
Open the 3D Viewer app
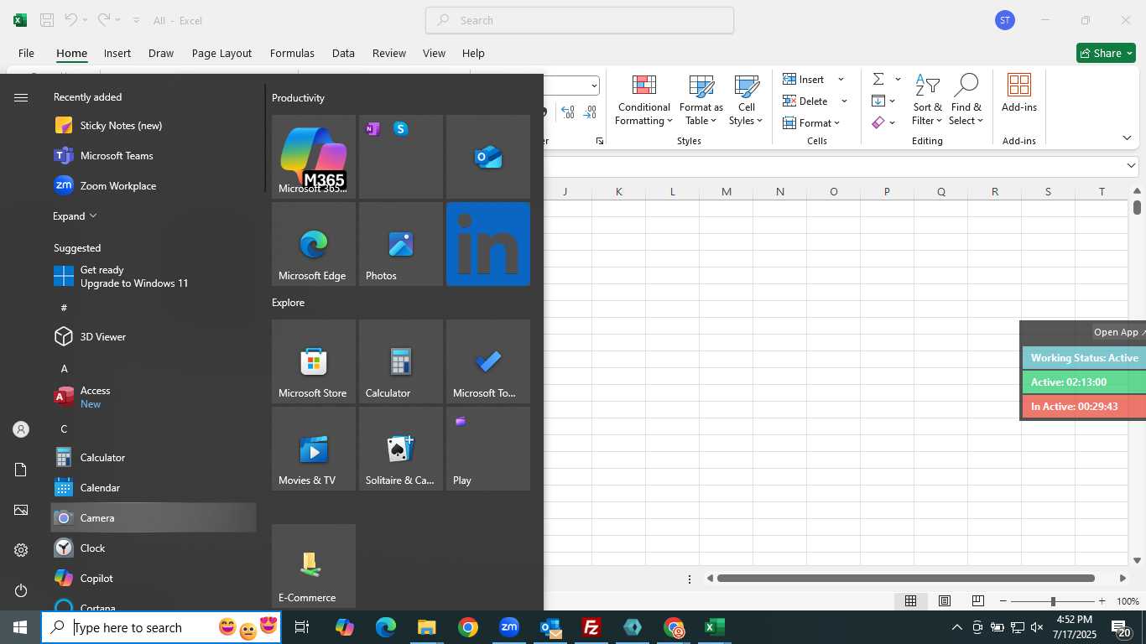154,337
